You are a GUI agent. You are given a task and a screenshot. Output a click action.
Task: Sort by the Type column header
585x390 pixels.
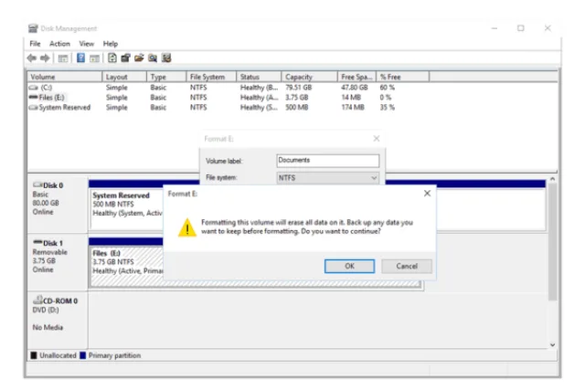(x=166, y=77)
